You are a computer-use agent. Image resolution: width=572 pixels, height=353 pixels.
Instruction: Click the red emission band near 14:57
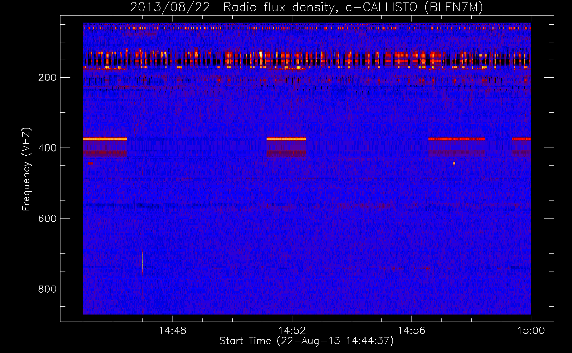(456, 139)
